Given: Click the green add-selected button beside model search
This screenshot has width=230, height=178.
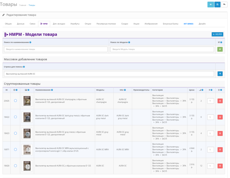Looking at the screenshot, I should click(220, 49).
